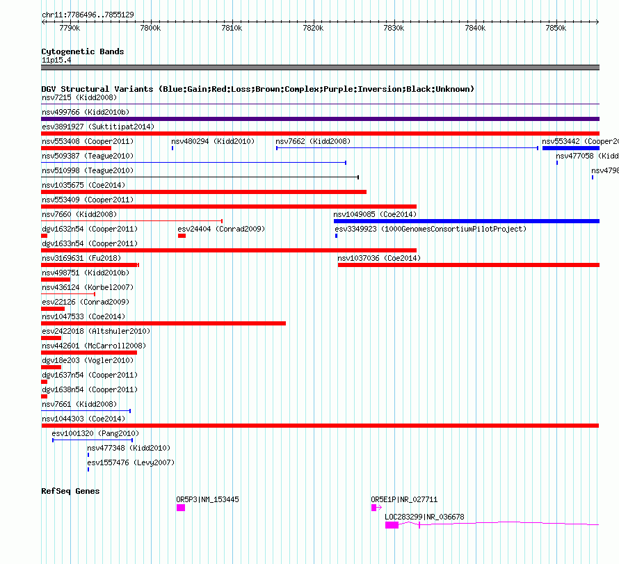
Task: Click the chr11:7786496..7855129 coordinates text
Action: click(x=88, y=15)
